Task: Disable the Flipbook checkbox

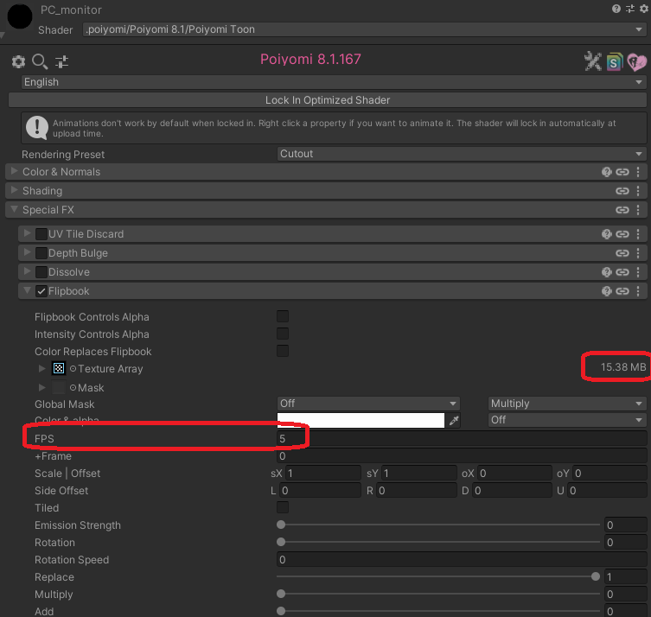Action: (x=41, y=291)
